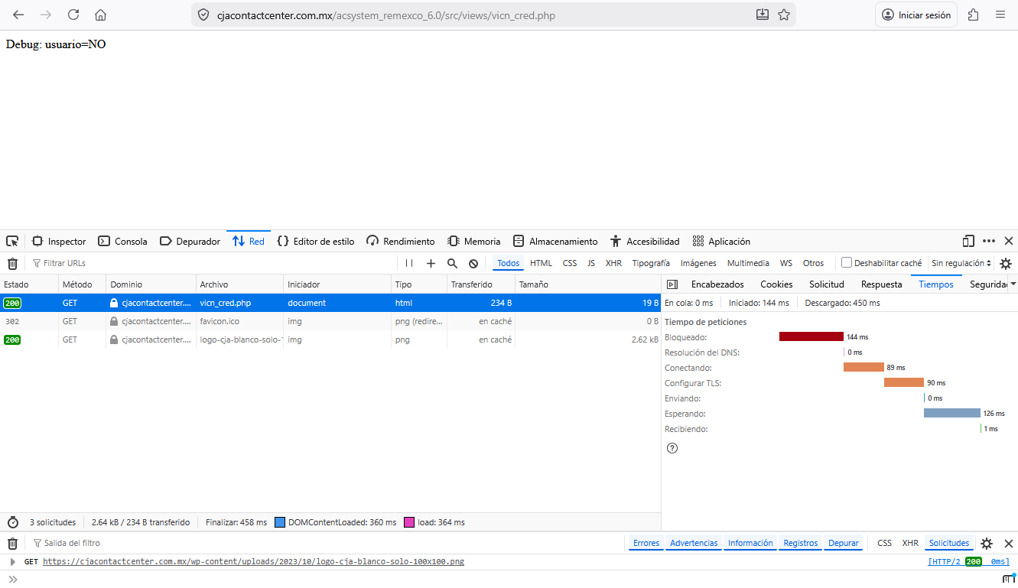Toggle the request details pane icon
Viewport: 1018px width, 588px height.
(x=672, y=284)
